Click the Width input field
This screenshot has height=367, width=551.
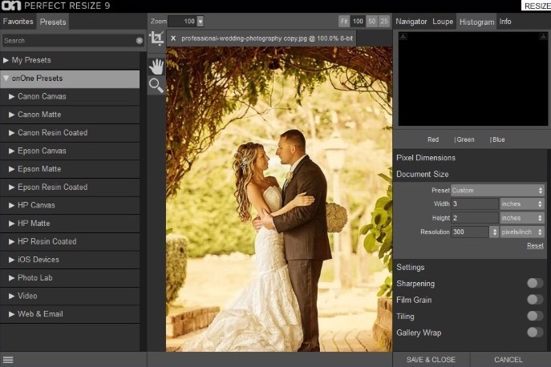tap(474, 204)
